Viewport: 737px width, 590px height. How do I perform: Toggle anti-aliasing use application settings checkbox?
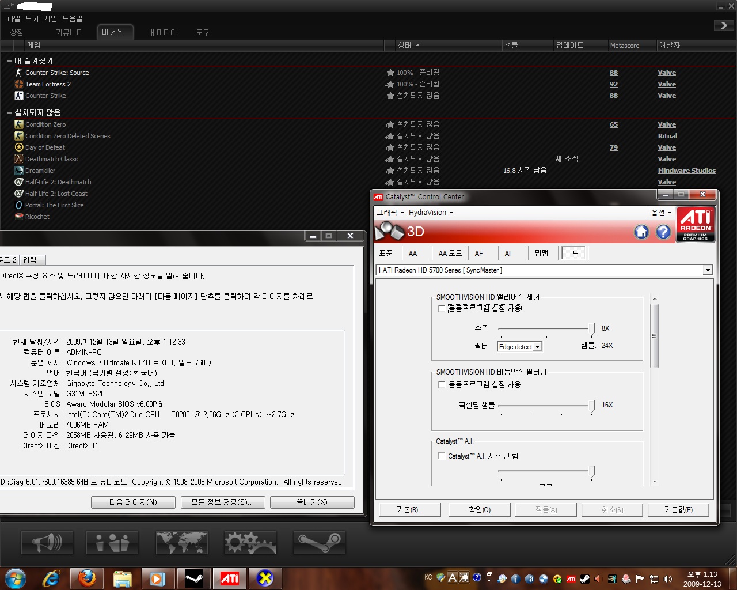pyautogui.click(x=442, y=308)
